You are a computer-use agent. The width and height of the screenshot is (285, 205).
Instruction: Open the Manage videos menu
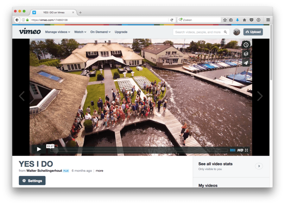tap(57, 32)
